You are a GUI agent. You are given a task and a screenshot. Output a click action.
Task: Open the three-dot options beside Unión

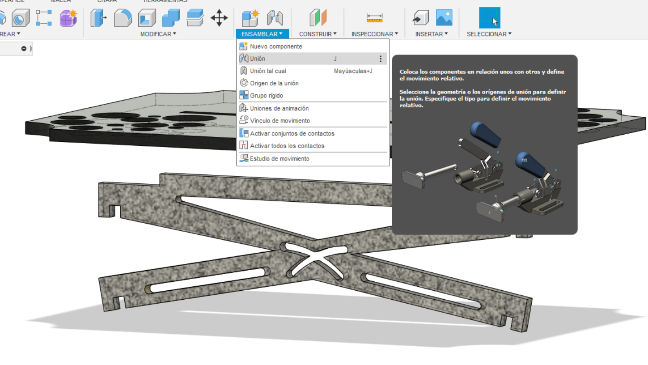(x=381, y=59)
